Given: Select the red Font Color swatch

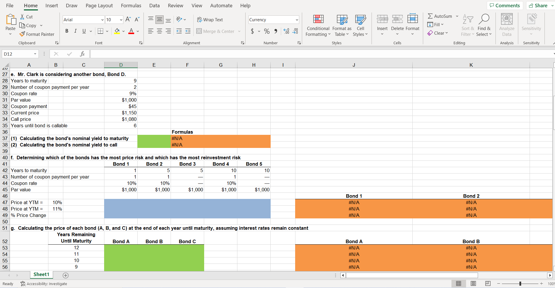Looking at the screenshot, I should tap(131, 31).
